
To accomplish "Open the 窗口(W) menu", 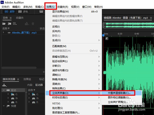I will pyautogui.click(x=87, y=7).
